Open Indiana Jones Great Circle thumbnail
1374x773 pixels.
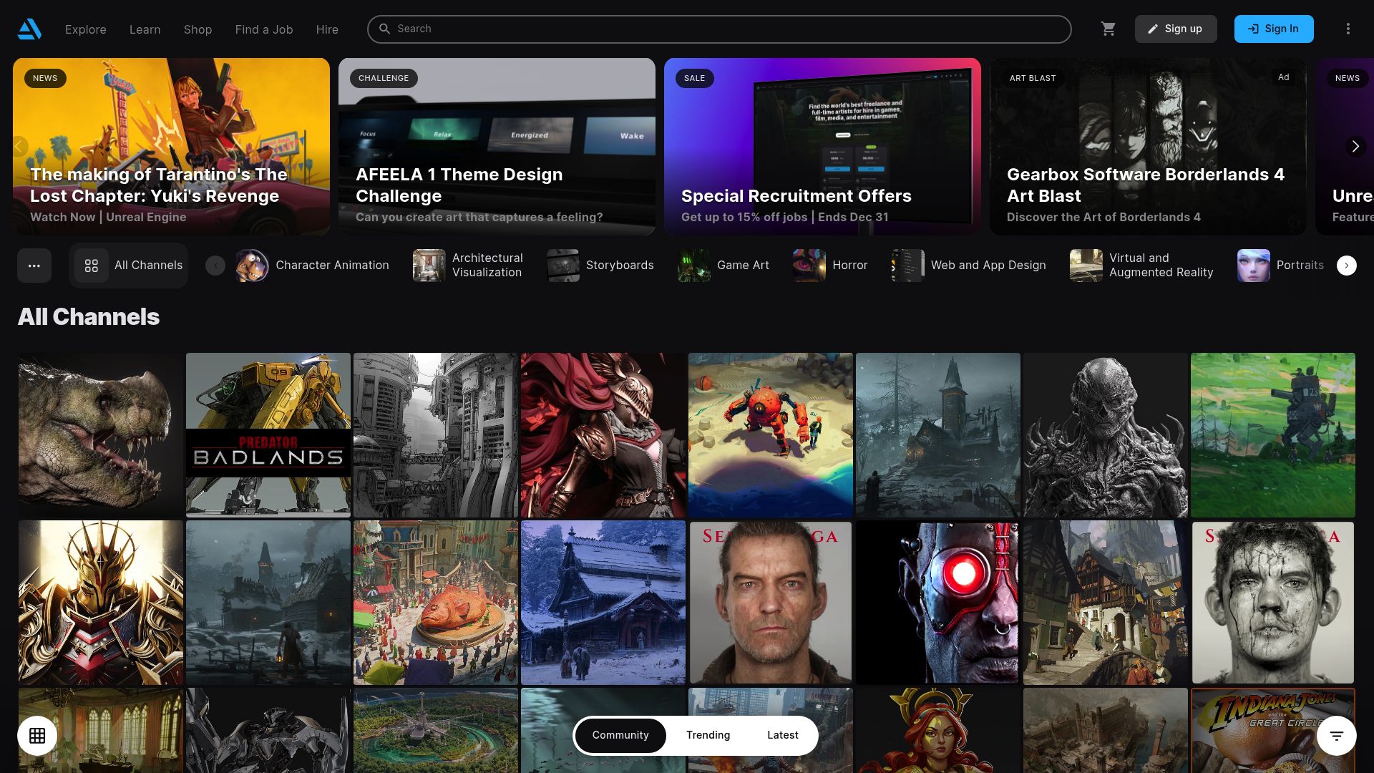pyautogui.click(x=1273, y=730)
